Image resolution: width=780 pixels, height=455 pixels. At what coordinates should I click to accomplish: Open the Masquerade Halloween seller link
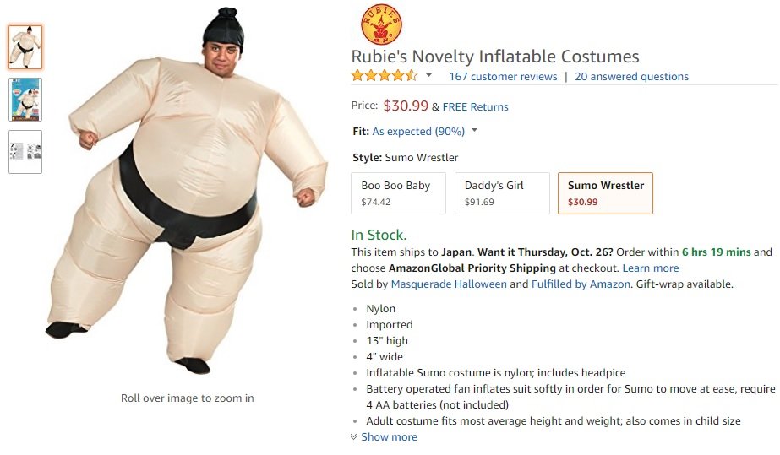click(x=449, y=284)
